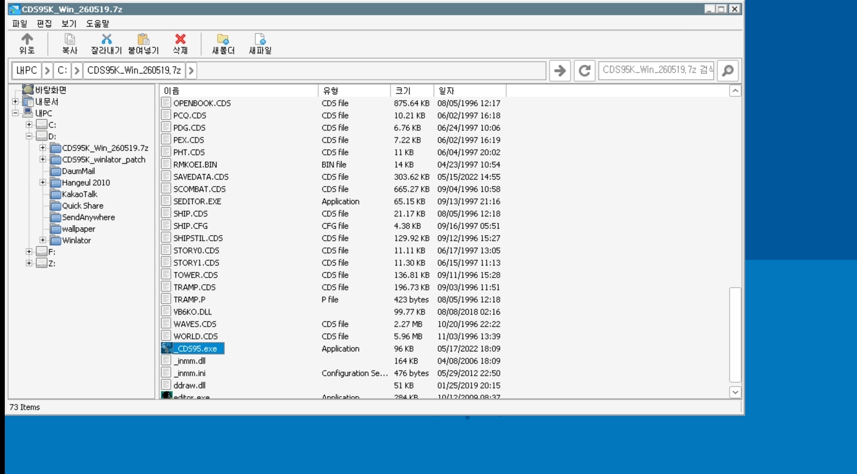Viewport: 857px width, 474px height.
Task: Click the CDS95K_Win_260519.7z breadcrumb segment
Action: (134, 71)
